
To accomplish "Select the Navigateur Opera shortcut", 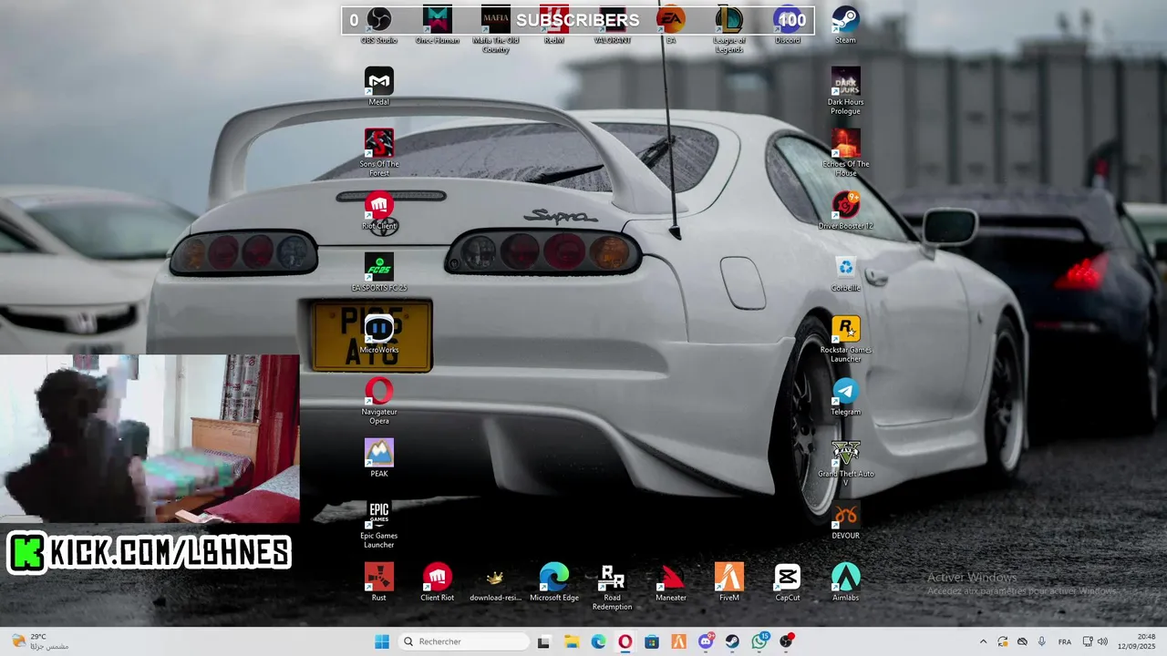I will (x=379, y=401).
